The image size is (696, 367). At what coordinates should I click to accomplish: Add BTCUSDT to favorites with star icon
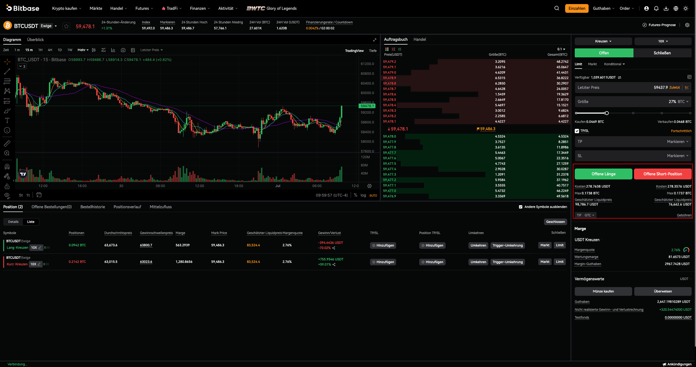[x=66, y=26]
